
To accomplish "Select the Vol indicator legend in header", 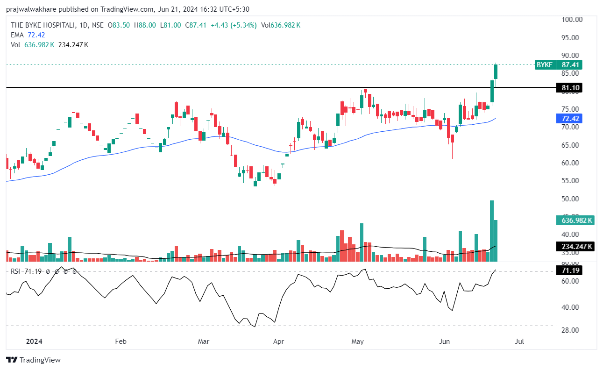I will (x=15, y=45).
